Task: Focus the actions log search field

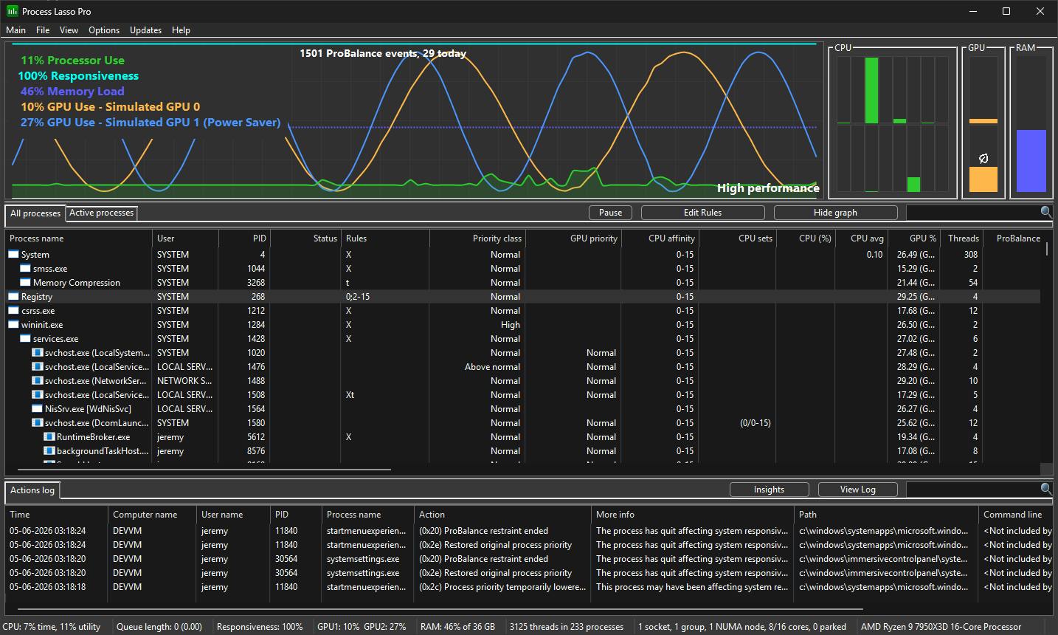Action: tap(972, 490)
